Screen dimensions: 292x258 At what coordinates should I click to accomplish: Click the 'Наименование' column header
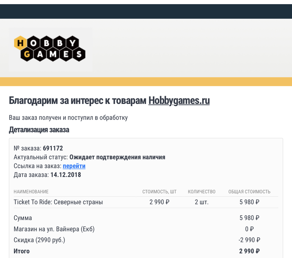click(31, 192)
